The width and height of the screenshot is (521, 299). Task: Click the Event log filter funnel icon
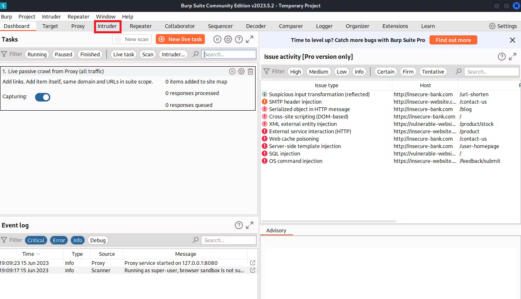pyautogui.click(x=4, y=240)
